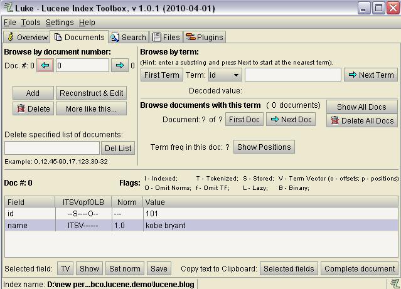Open the Settings menu
401x289 pixels.
[60, 23]
